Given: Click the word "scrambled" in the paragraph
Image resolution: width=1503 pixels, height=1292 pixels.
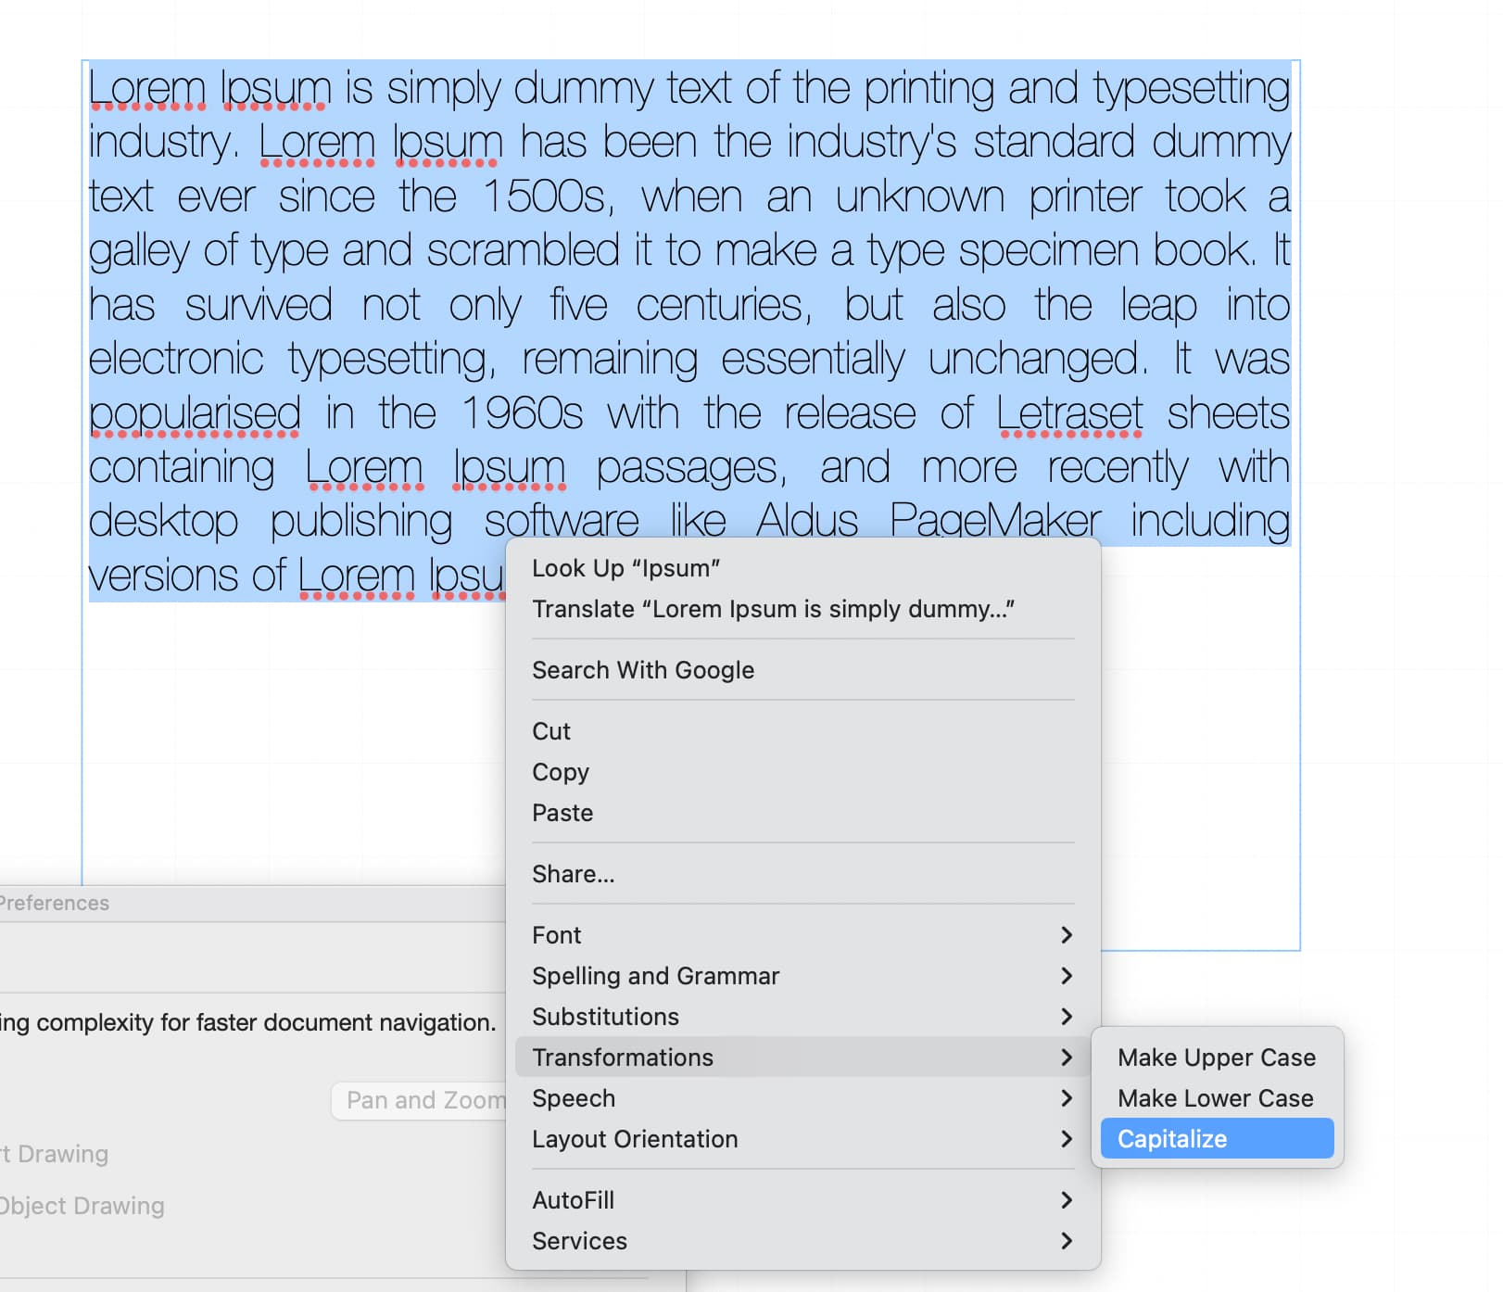Looking at the screenshot, I should tap(523, 251).
